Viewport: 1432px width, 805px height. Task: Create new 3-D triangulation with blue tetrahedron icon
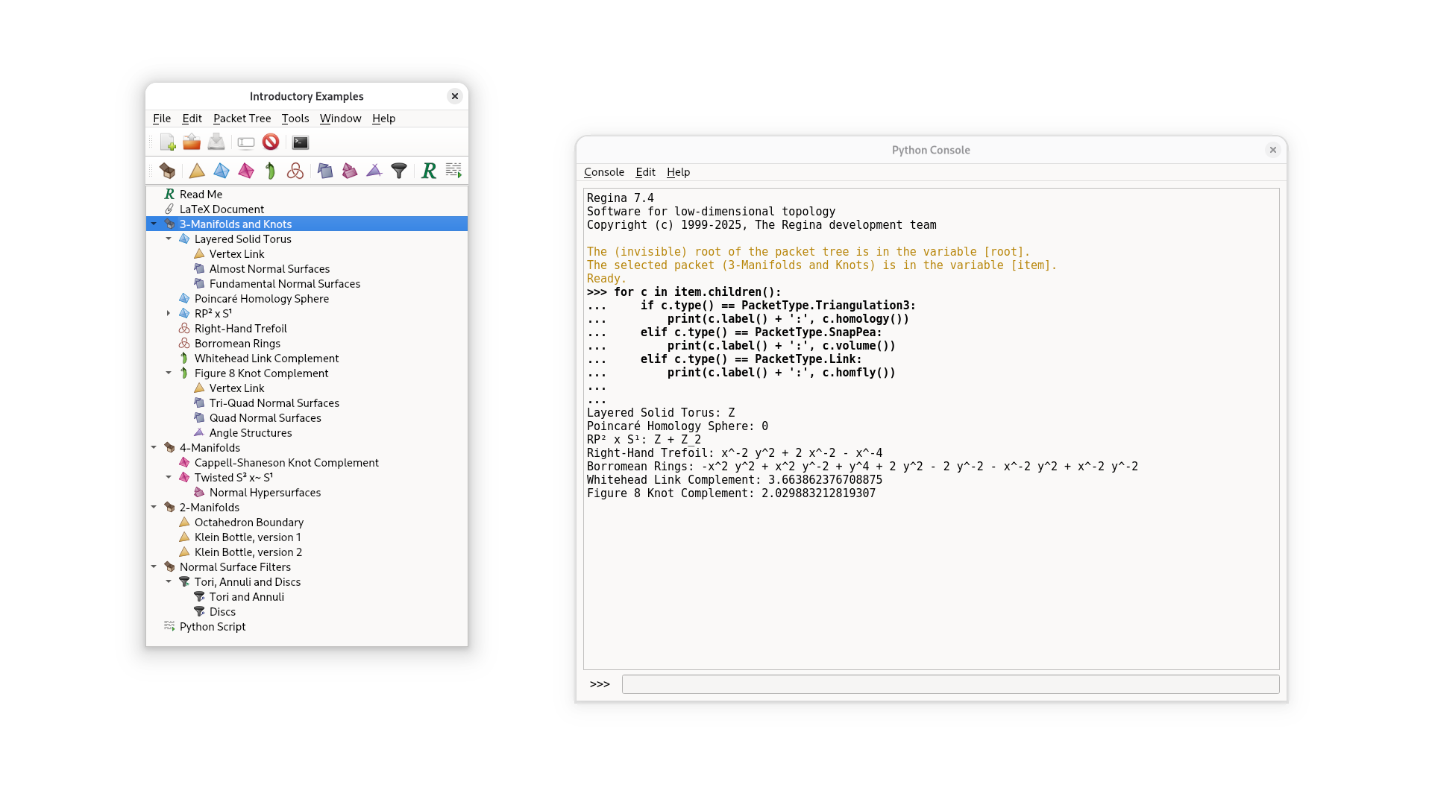[x=222, y=171]
